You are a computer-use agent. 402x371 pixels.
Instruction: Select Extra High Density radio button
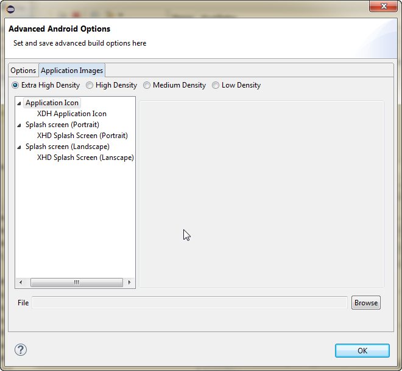click(x=15, y=85)
